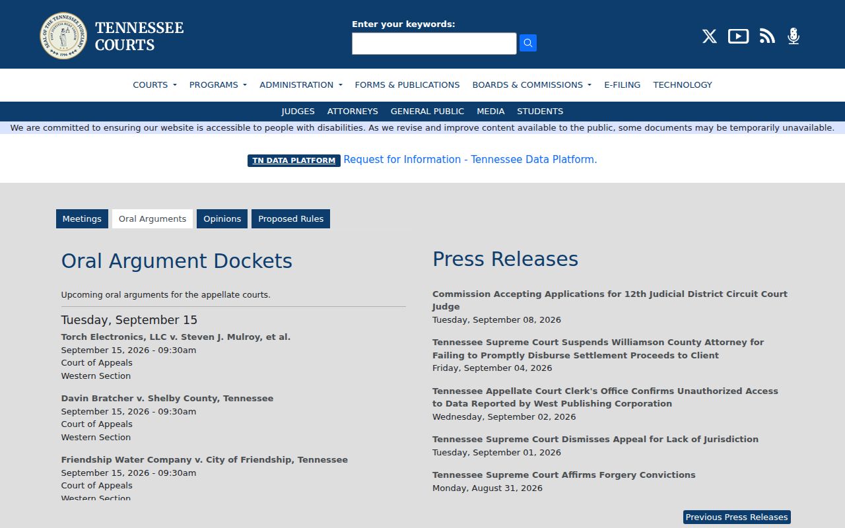
Task: Open the podcast microphone icon
Action: (x=794, y=36)
